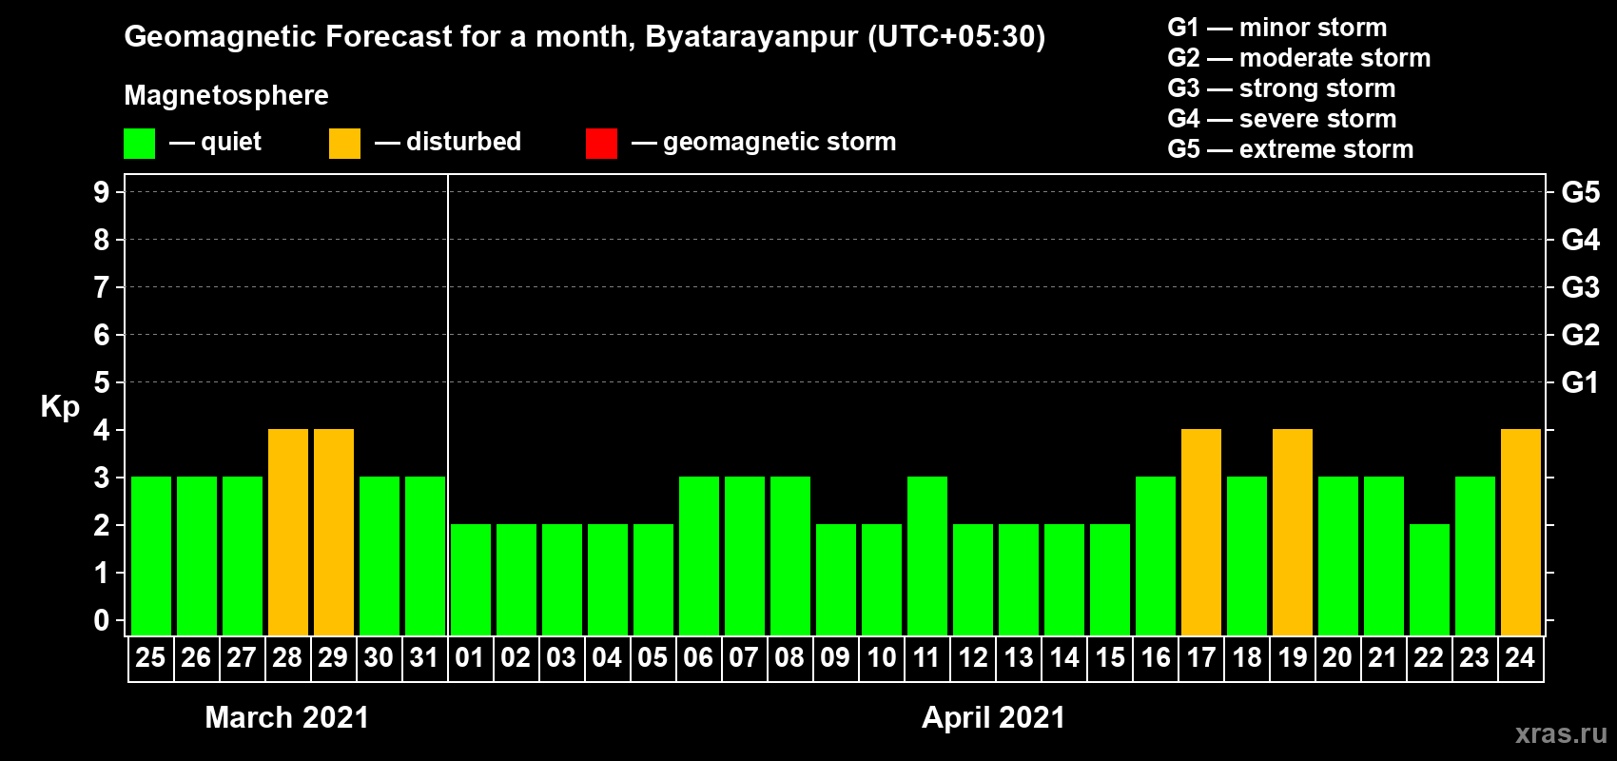This screenshot has height=761, width=1617.
Task: Click the 'G4 — severe storm' legend line
Action: [x=1282, y=119]
